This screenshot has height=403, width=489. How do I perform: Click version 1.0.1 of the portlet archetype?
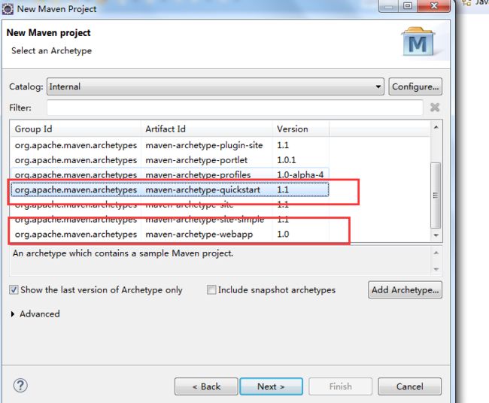coord(287,160)
